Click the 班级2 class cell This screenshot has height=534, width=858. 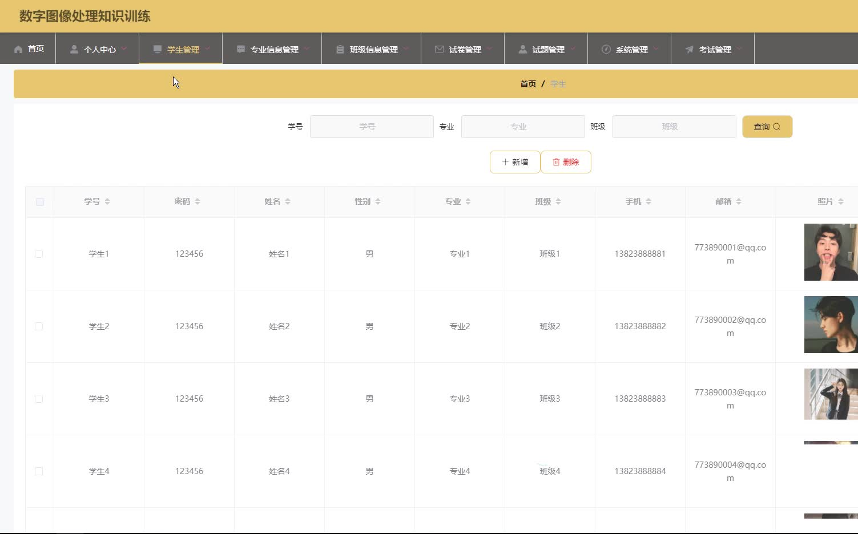click(x=550, y=326)
